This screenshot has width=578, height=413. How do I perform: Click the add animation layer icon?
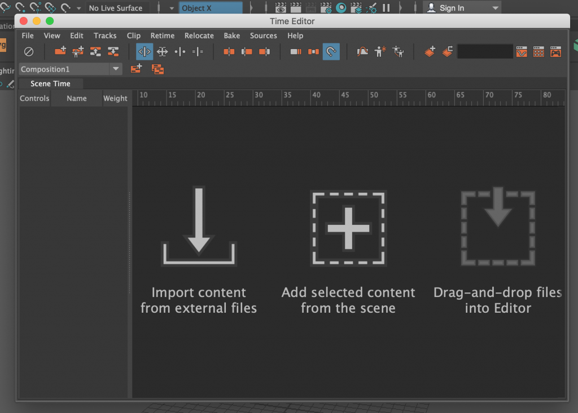pos(430,51)
